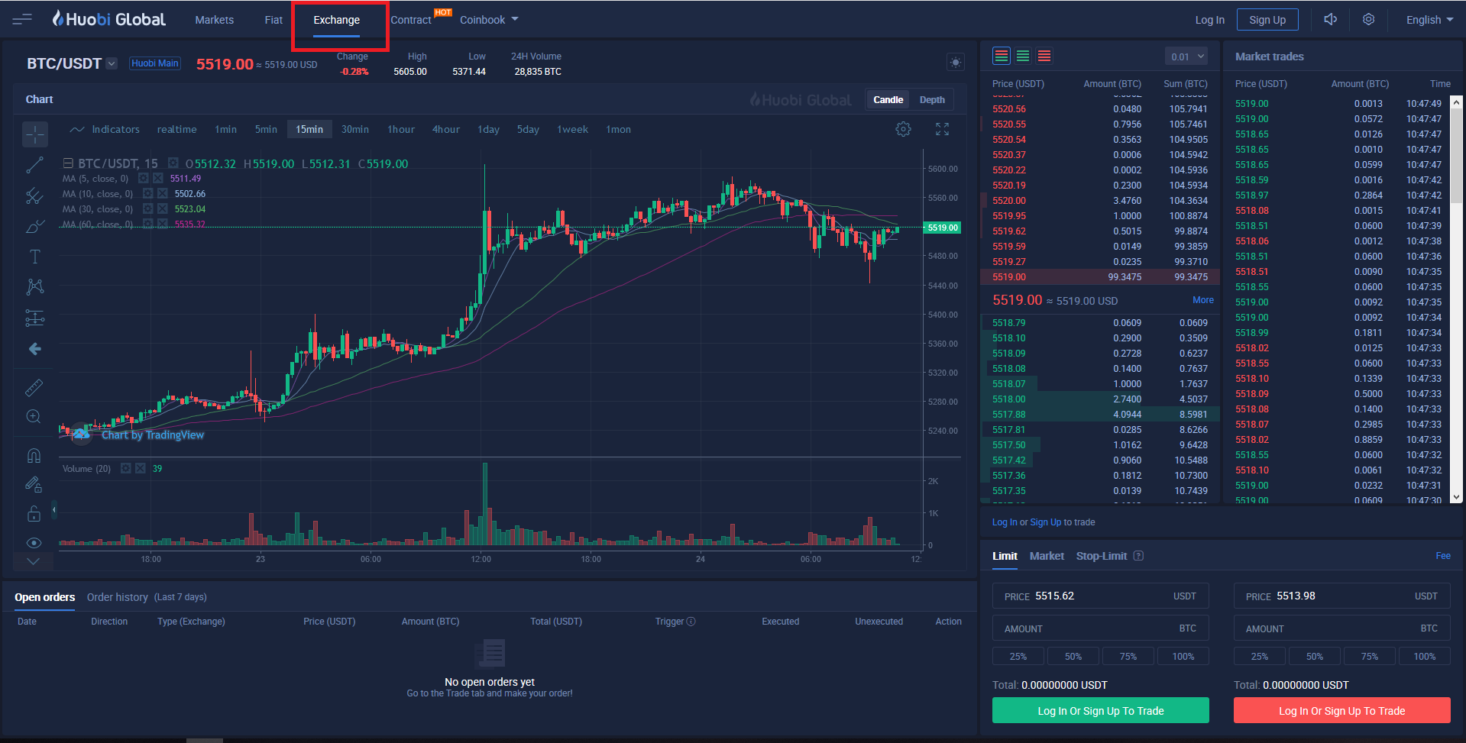Open the hamburger menu beside Huobi logo
The height and width of the screenshot is (743, 1466).
(x=22, y=19)
